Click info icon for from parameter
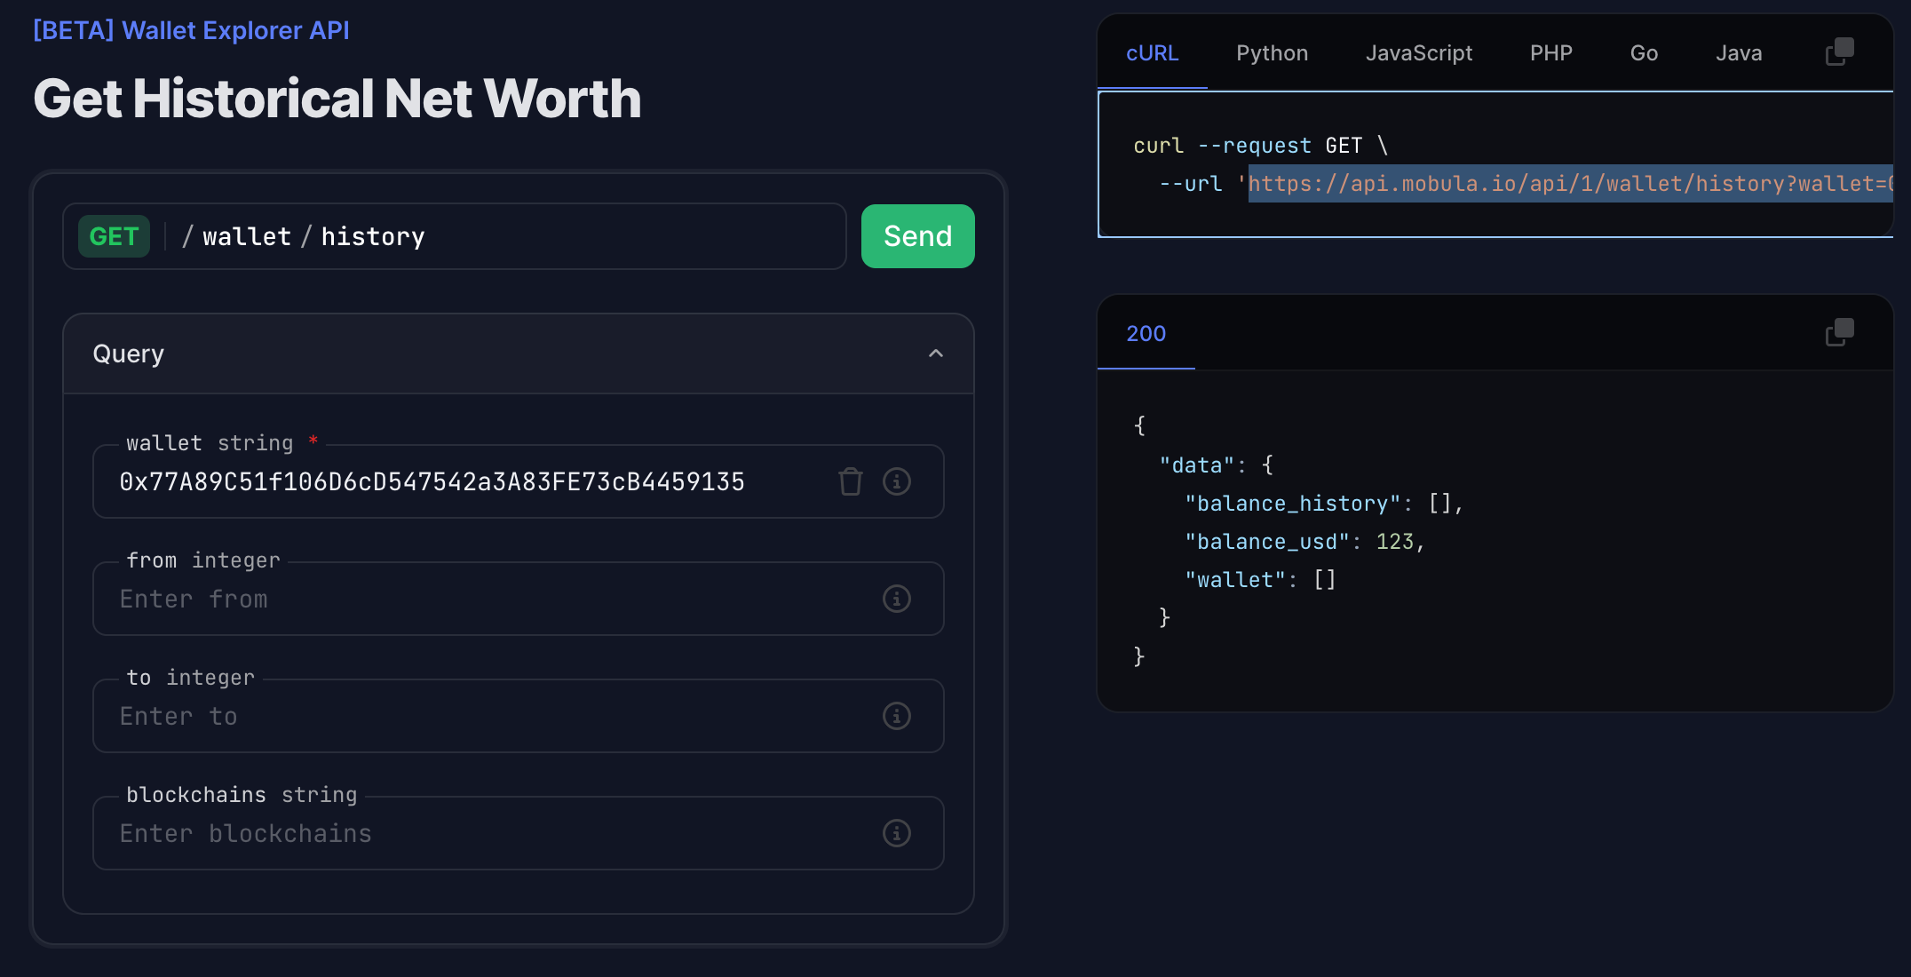Viewport: 1911px width, 977px height. [896, 599]
